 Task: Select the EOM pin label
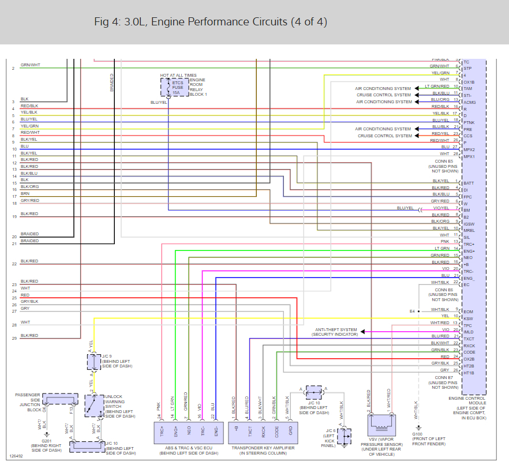[468, 312]
